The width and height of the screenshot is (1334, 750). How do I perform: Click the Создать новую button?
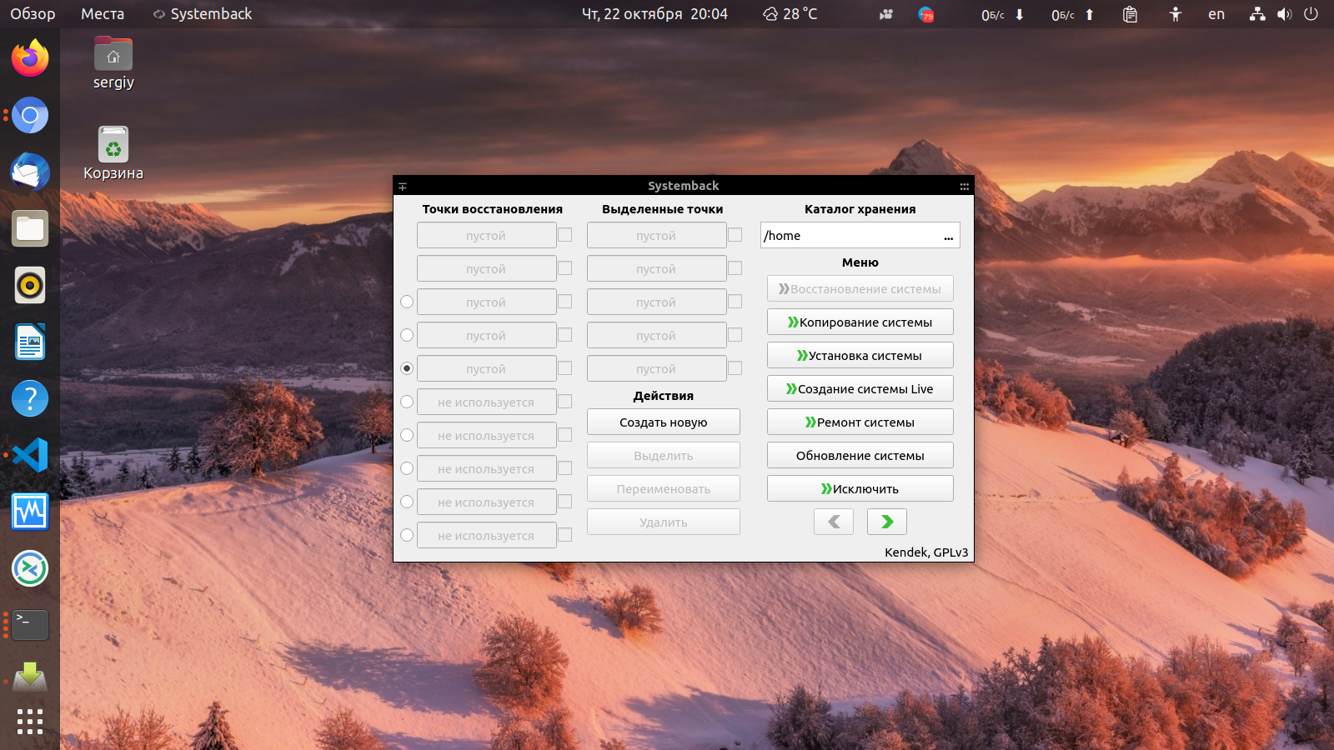point(664,422)
